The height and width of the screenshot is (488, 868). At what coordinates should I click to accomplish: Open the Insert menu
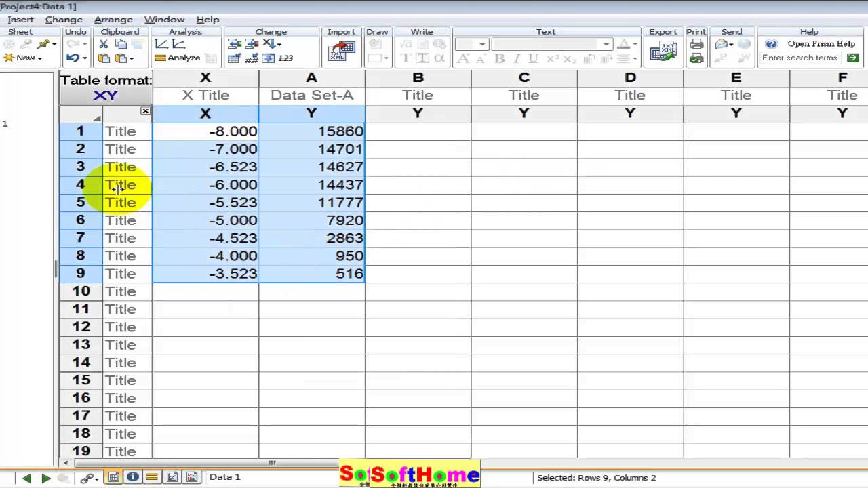point(20,20)
